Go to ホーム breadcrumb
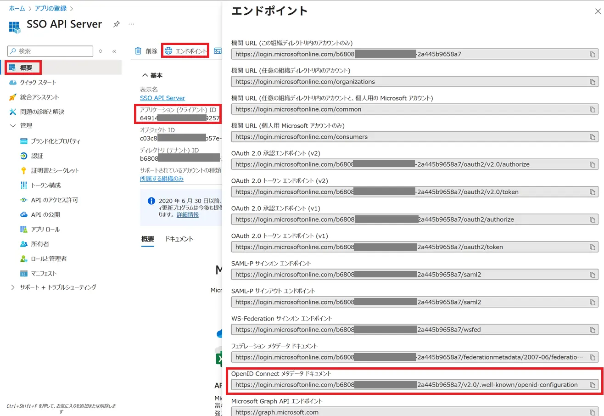604x416 pixels. coord(17,8)
